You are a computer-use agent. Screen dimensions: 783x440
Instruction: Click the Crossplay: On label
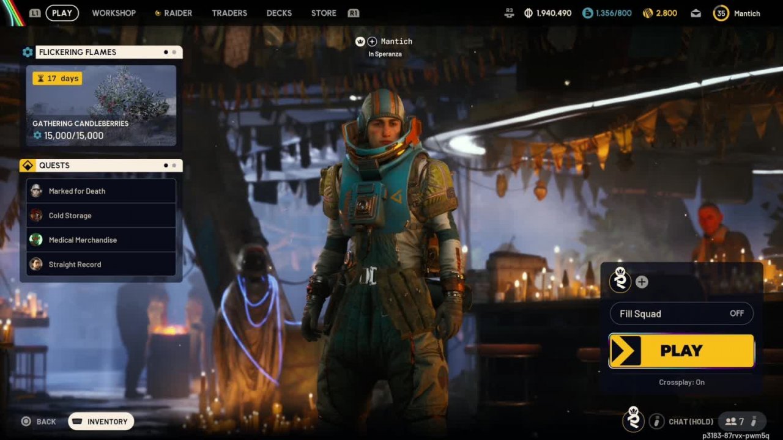point(681,383)
